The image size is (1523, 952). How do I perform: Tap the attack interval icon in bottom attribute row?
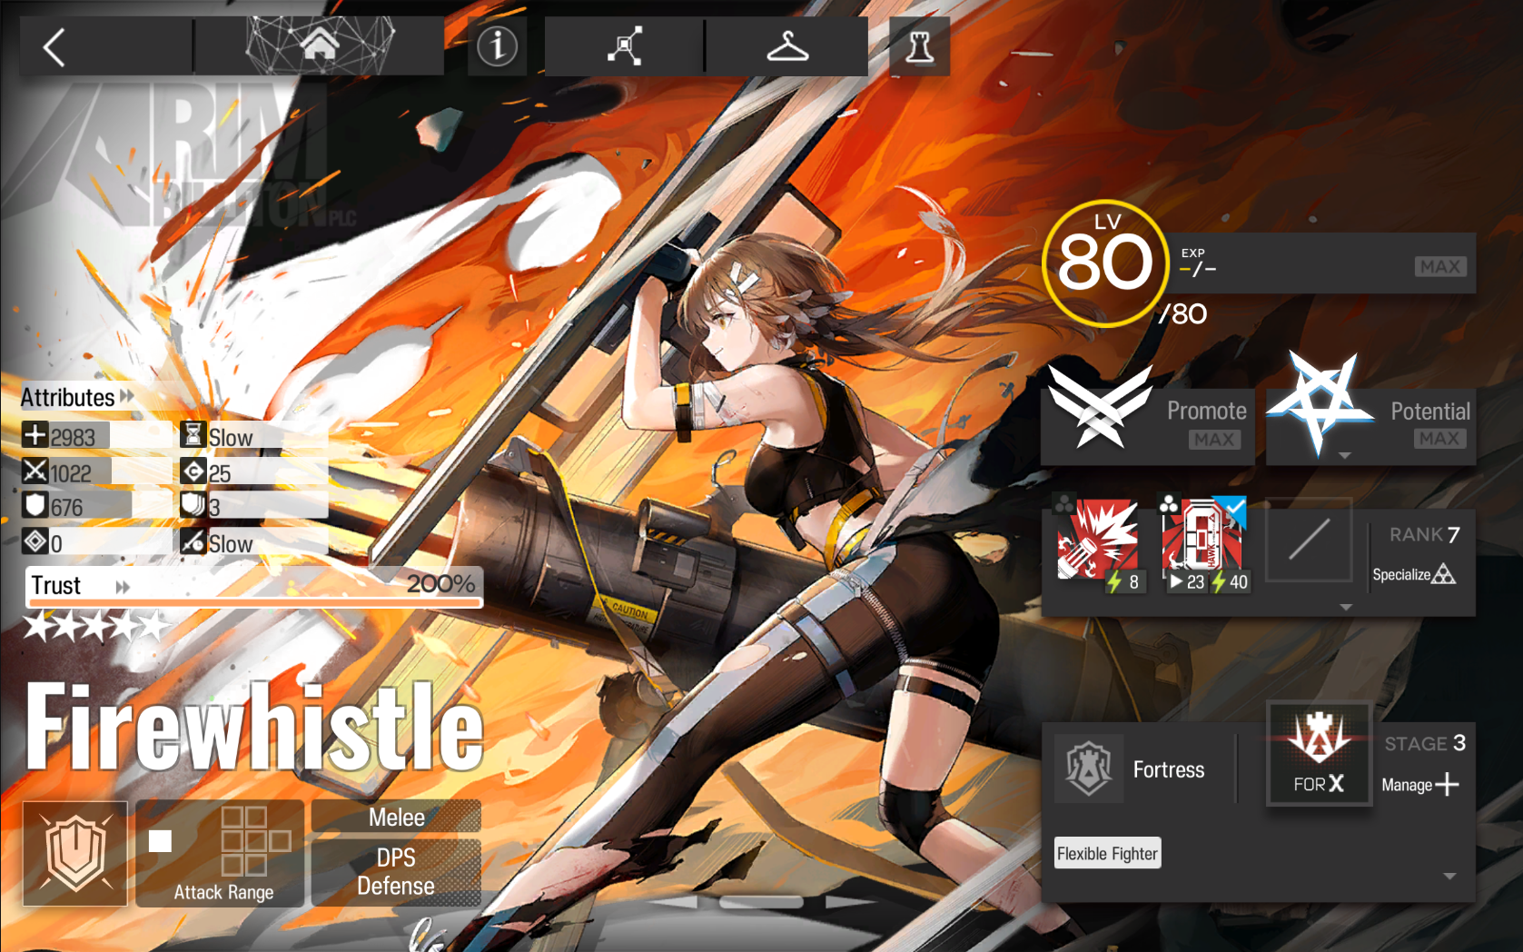click(193, 542)
